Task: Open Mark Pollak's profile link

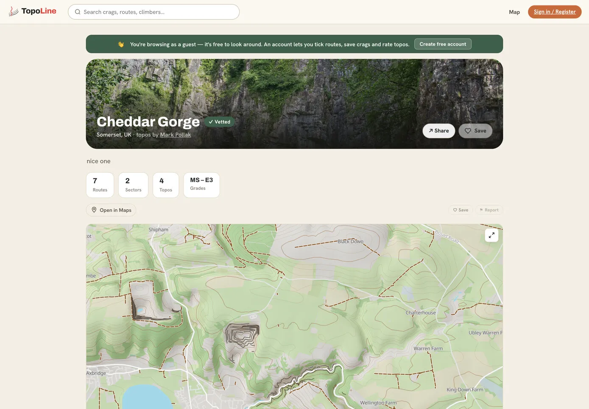Action: (176, 135)
